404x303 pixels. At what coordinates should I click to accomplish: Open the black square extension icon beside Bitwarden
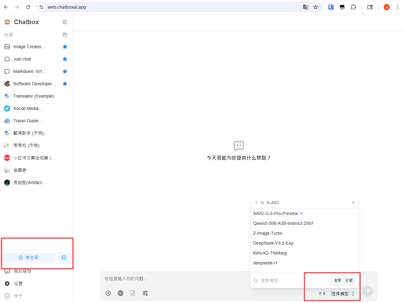[x=342, y=7]
